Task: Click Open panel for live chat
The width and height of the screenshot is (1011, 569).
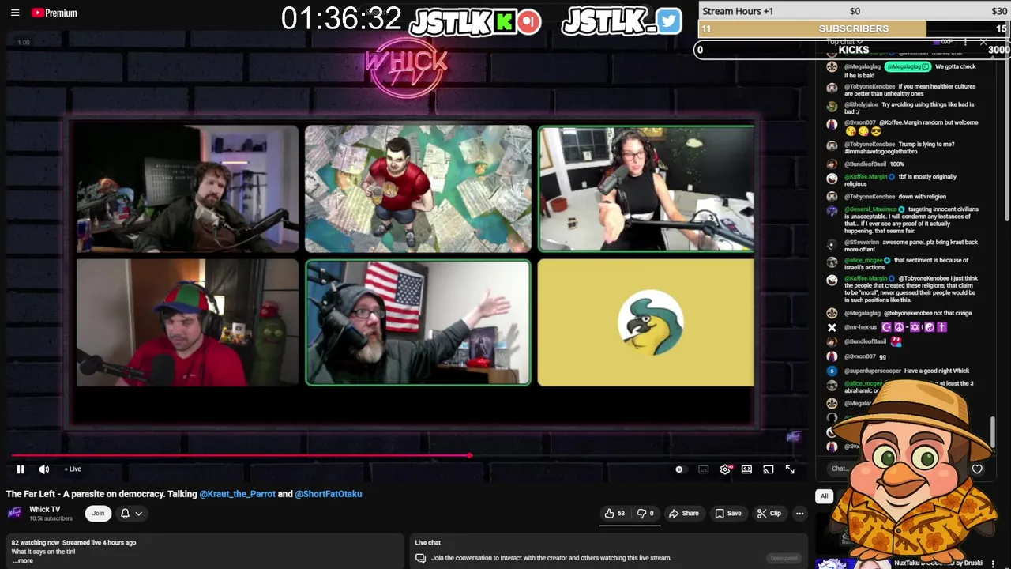Action: tap(784, 558)
